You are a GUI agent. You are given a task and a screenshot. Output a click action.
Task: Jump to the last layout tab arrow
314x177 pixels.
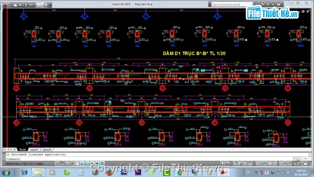pyautogui.click(x=15, y=149)
